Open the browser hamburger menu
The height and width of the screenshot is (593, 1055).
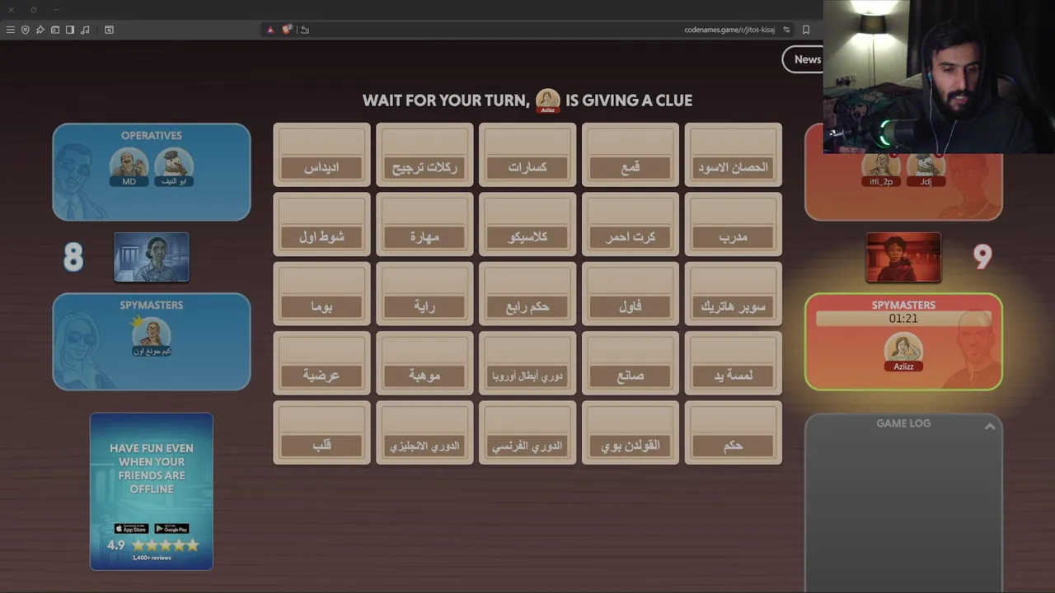(11, 30)
